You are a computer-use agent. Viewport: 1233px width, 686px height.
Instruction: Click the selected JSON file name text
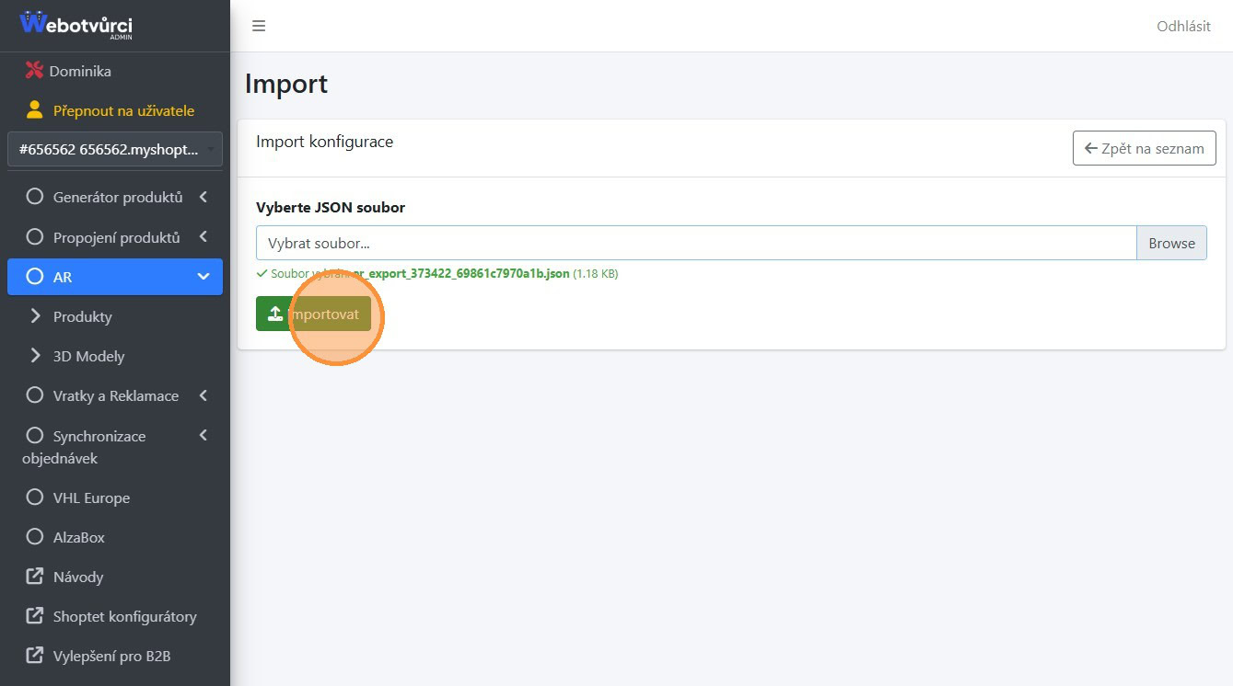(x=461, y=273)
